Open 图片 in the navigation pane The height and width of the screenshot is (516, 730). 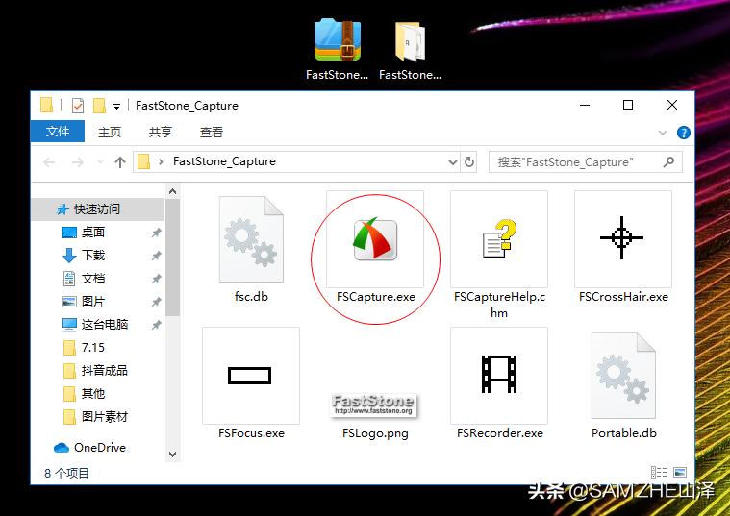click(93, 302)
